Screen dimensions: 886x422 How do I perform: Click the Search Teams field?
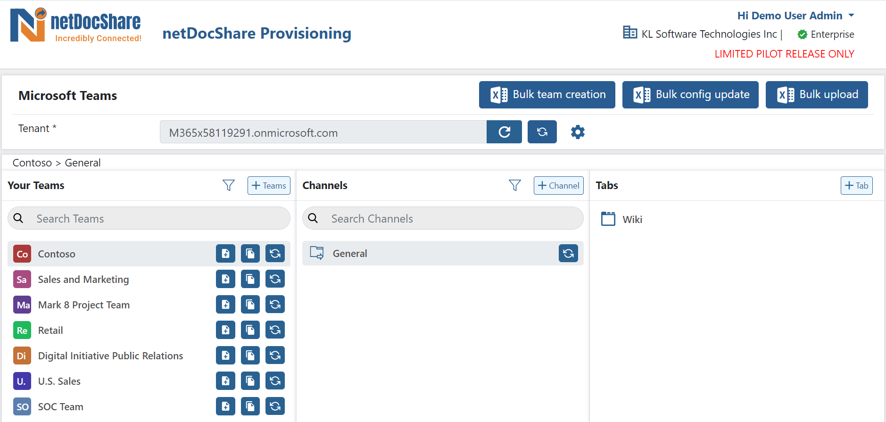click(x=149, y=218)
